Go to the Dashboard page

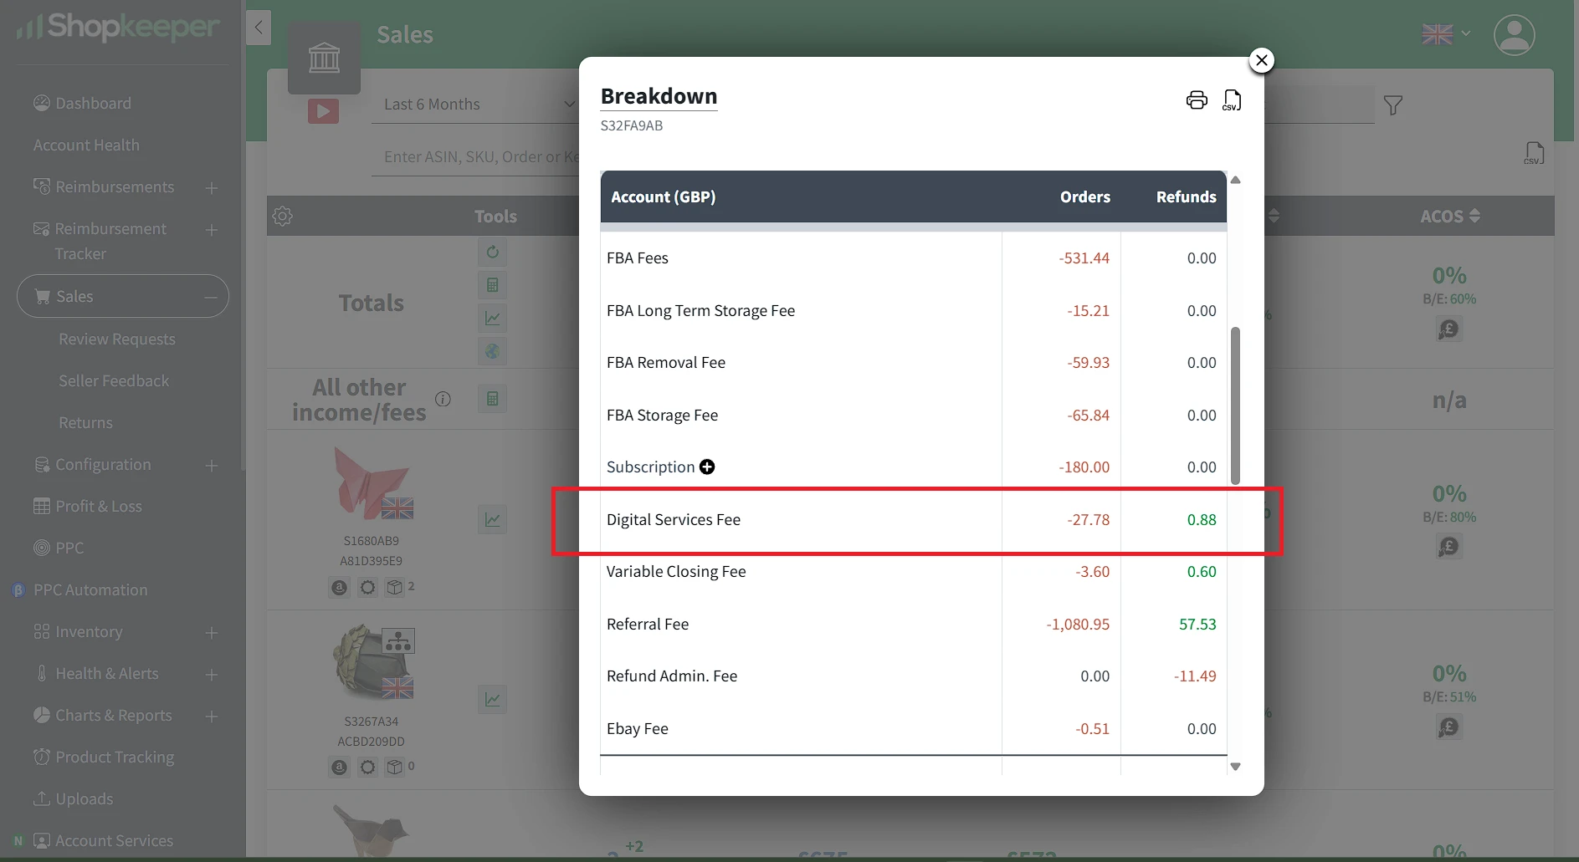coord(82,104)
